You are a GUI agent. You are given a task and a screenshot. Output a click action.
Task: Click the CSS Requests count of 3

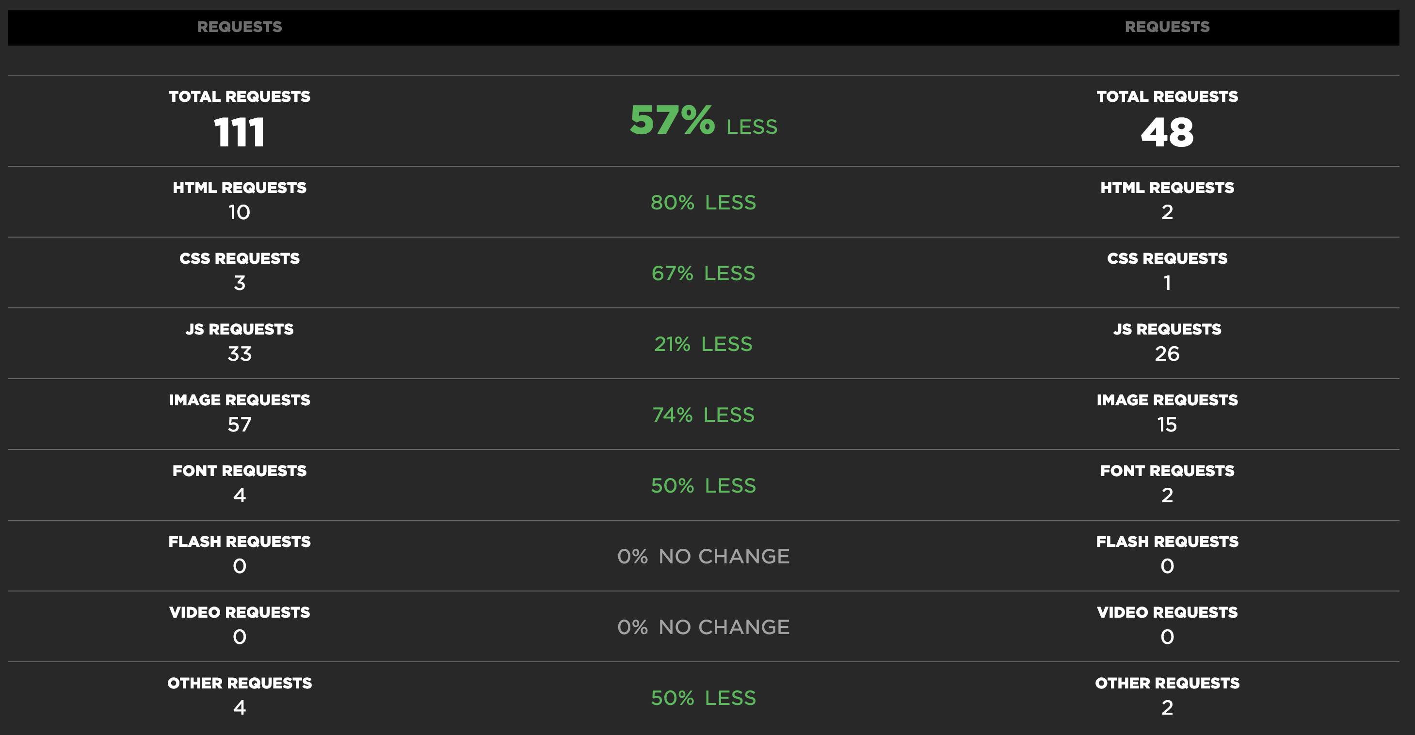(x=240, y=284)
